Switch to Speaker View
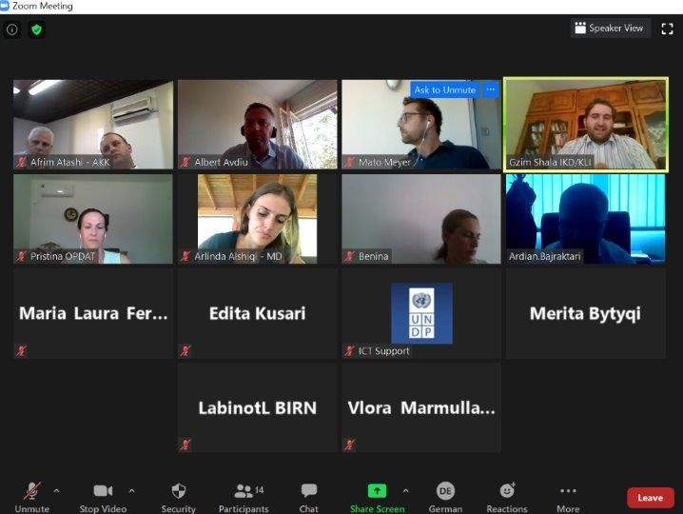This screenshot has width=683, height=514. (x=610, y=29)
